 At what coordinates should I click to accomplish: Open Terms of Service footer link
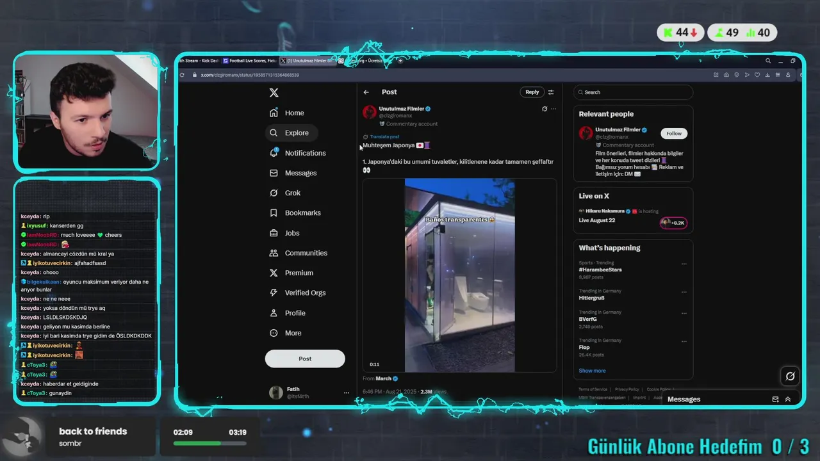click(x=593, y=389)
